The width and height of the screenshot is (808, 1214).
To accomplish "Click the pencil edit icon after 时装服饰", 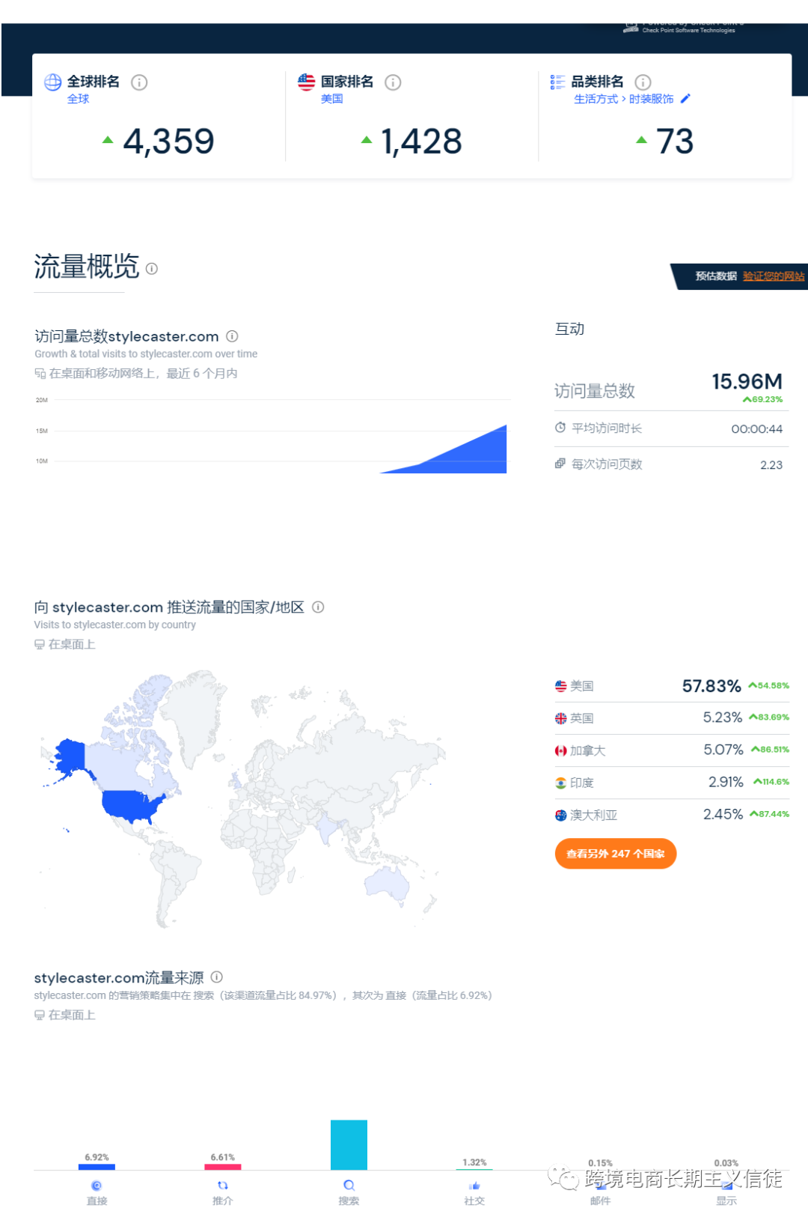I will [685, 98].
